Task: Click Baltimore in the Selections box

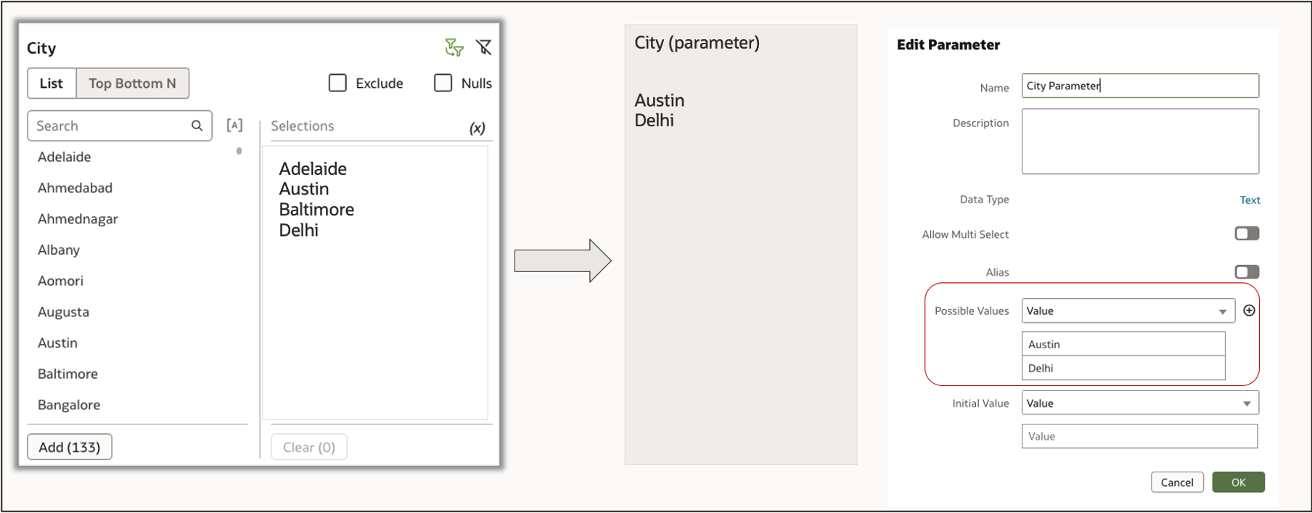Action: (316, 209)
